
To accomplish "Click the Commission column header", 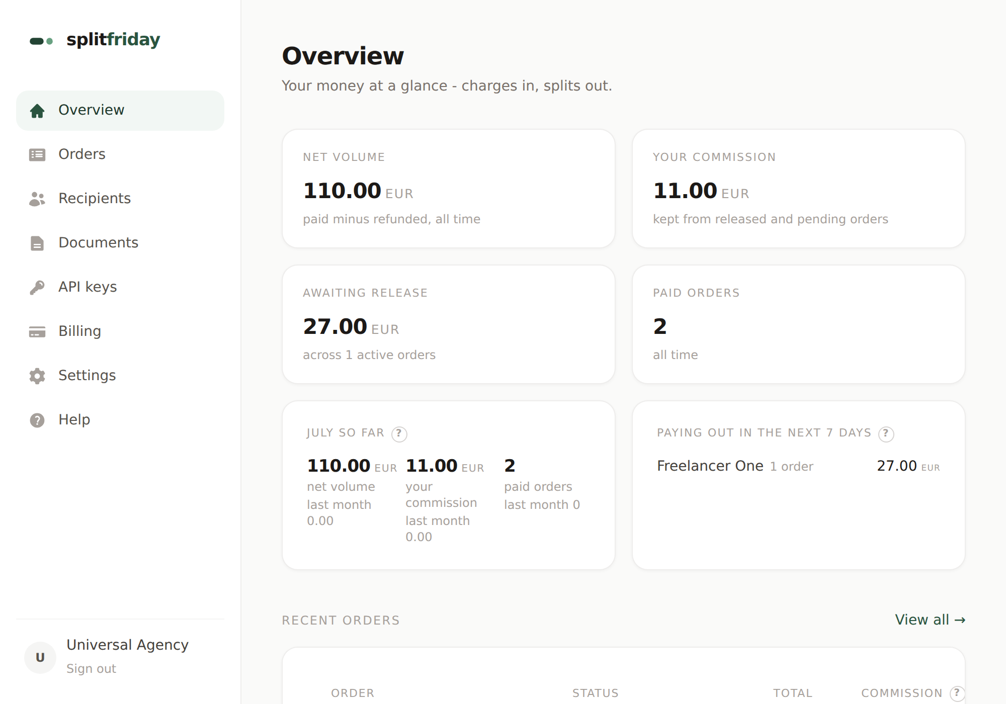I will [x=902, y=693].
